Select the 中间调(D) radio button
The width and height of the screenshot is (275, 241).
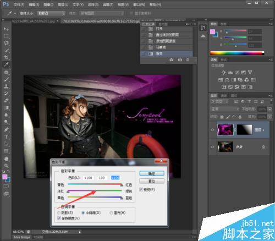tap(83, 213)
